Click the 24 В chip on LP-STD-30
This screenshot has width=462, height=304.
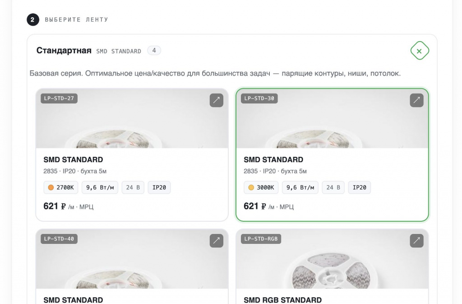point(333,187)
